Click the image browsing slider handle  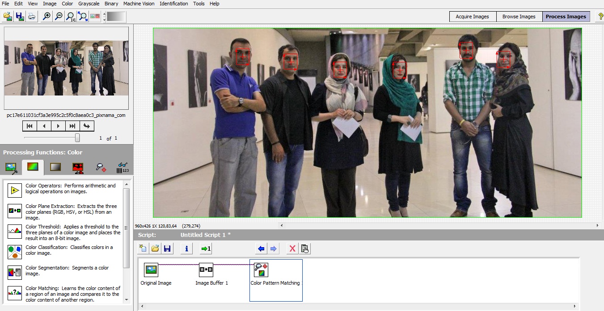[x=77, y=137]
